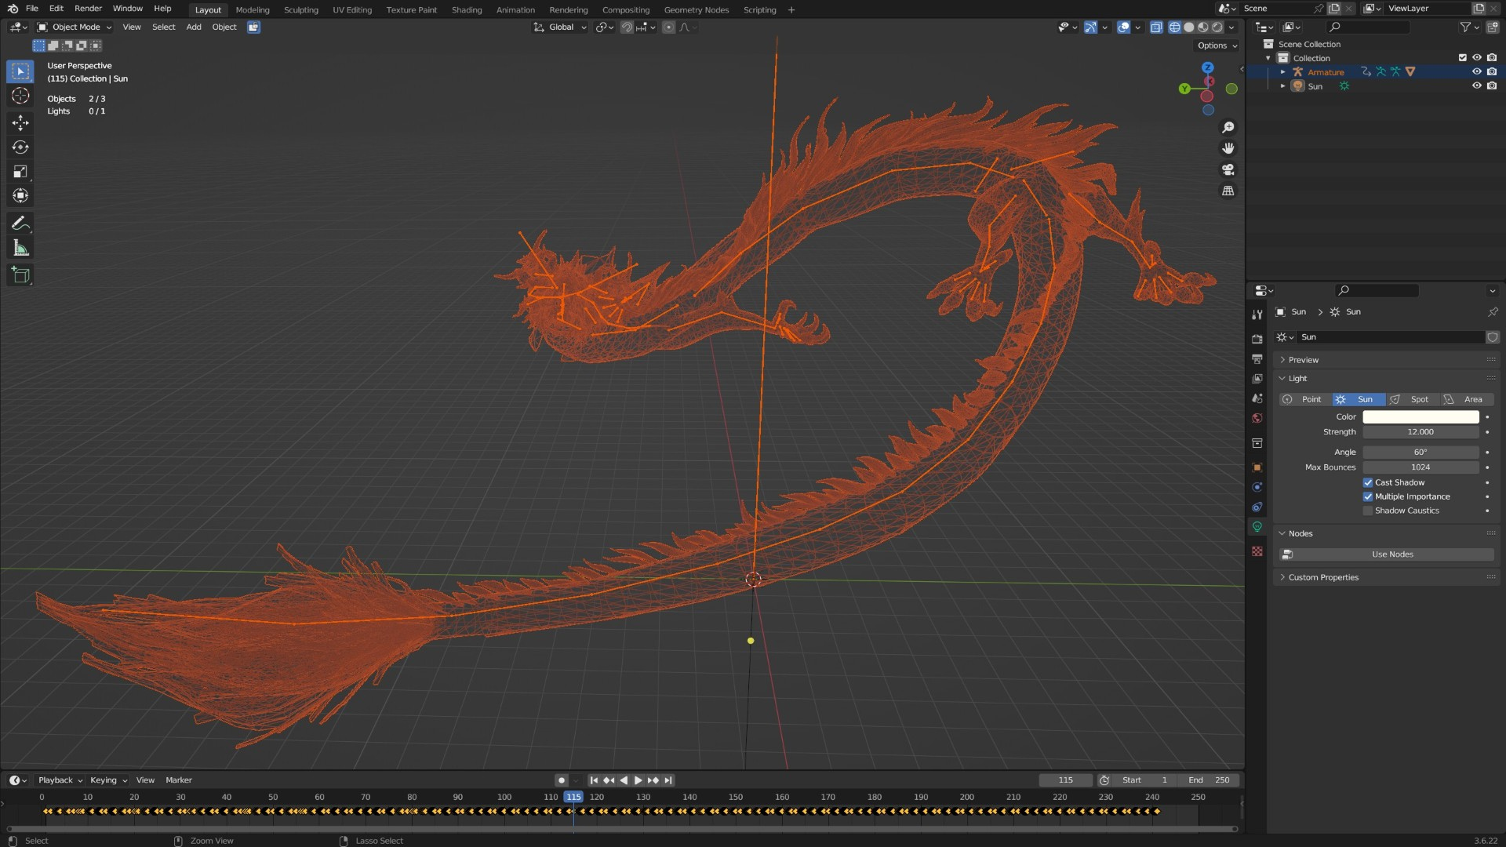1506x847 pixels.
Task: Collapse the Collection in outliner
Action: 1268,58
